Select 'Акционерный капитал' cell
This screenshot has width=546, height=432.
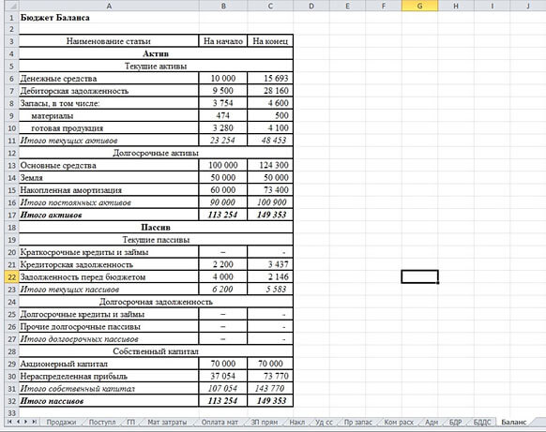pos(109,364)
